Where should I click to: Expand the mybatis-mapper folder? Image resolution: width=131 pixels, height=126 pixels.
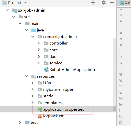[32, 90]
